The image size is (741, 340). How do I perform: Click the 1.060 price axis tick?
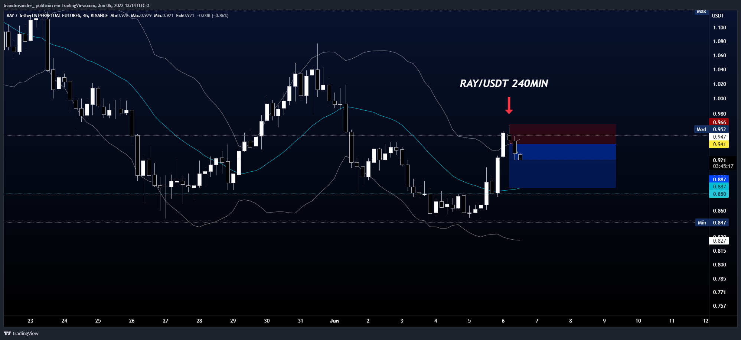click(x=719, y=55)
